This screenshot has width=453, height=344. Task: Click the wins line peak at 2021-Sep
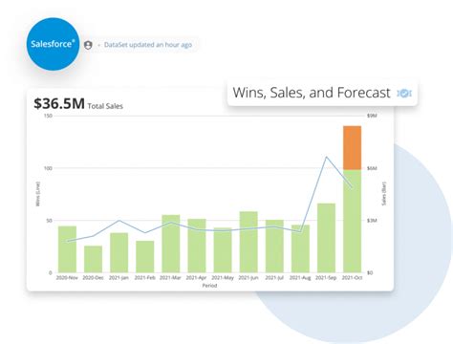[x=326, y=157]
